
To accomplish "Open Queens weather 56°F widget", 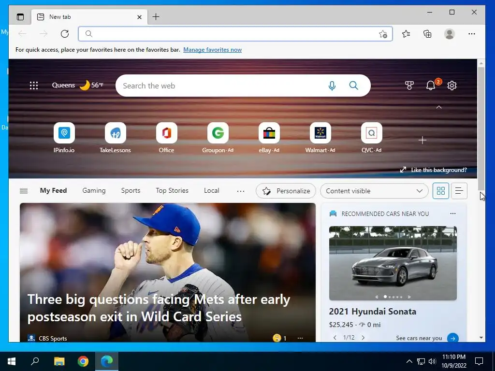I will click(x=78, y=85).
